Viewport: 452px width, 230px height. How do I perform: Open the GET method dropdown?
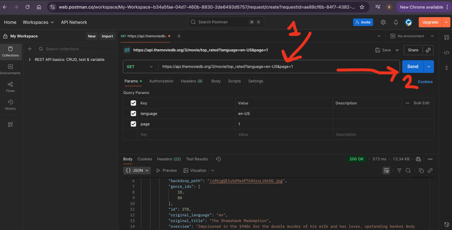[x=140, y=66]
